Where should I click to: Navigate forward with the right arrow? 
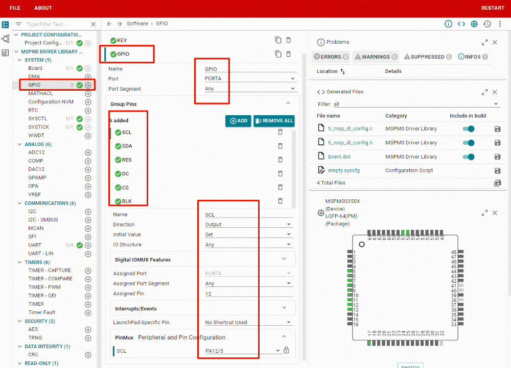point(119,24)
